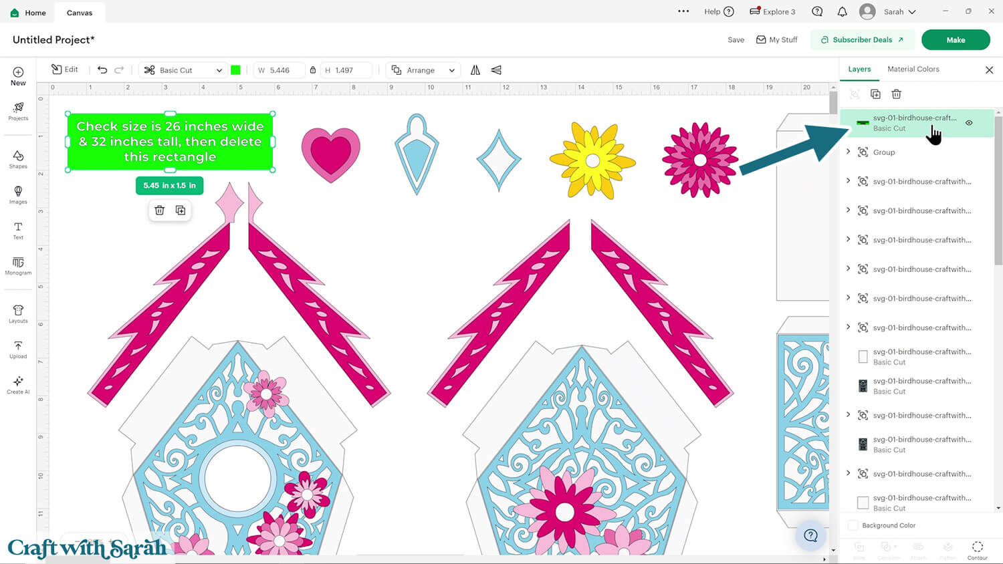1003x564 pixels.
Task: Open the Monogram maker
Action: click(x=18, y=266)
